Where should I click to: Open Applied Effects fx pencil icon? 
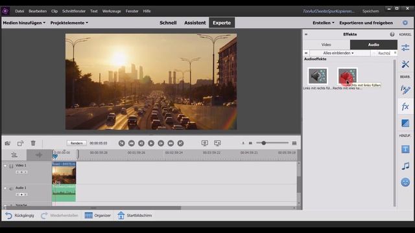coord(405,89)
